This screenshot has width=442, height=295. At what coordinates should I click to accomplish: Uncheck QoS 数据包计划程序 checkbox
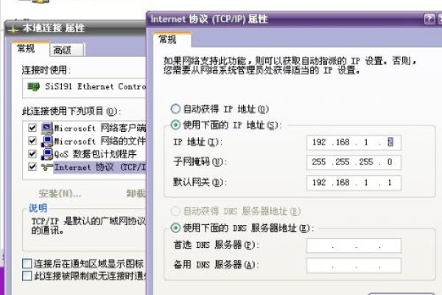click(32, 154)
